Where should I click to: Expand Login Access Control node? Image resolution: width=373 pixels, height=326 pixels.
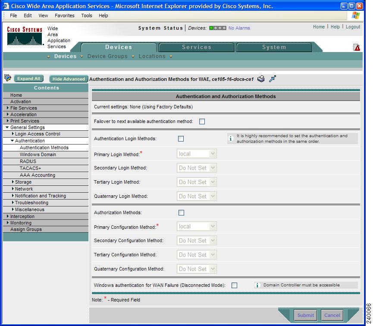(x=13, y=134)
